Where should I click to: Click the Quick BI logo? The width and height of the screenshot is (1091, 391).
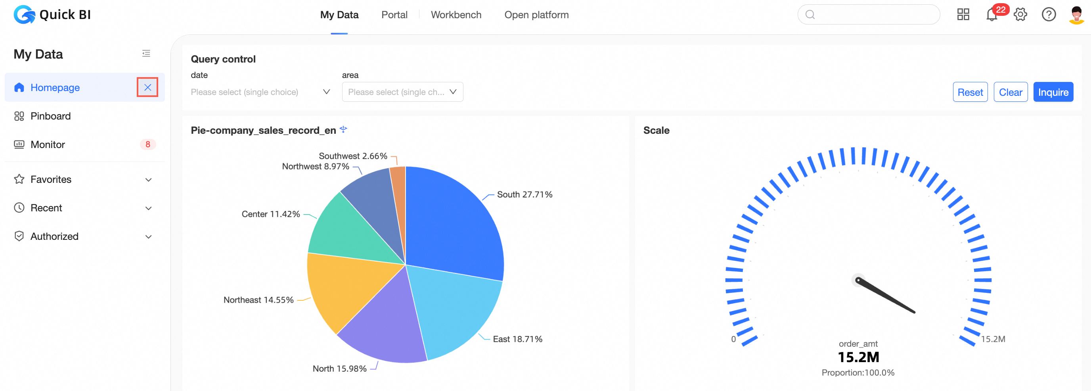tap(52, 15)
